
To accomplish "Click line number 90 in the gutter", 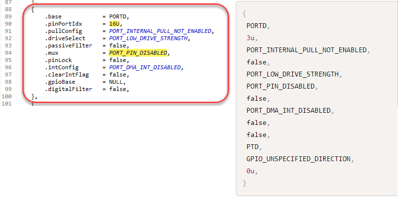I will pyautogui.click(x=6, y=23).
